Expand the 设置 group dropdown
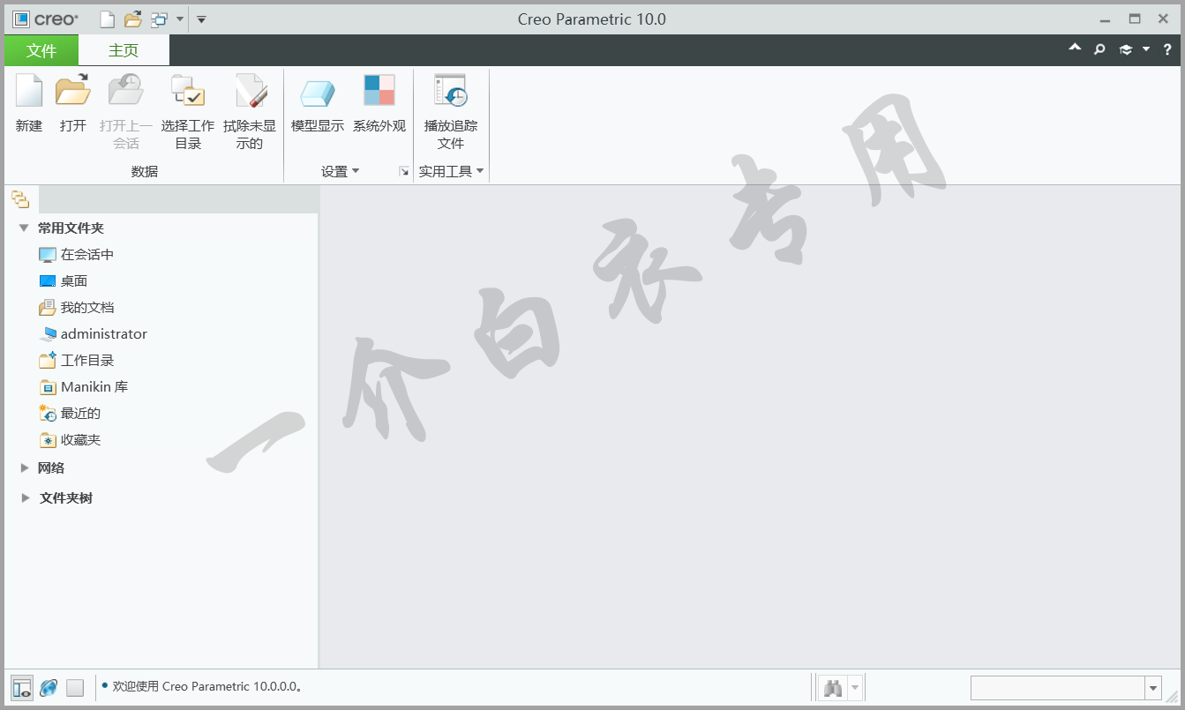This screenshot has width=1185, height=710. tap(341, 171)
